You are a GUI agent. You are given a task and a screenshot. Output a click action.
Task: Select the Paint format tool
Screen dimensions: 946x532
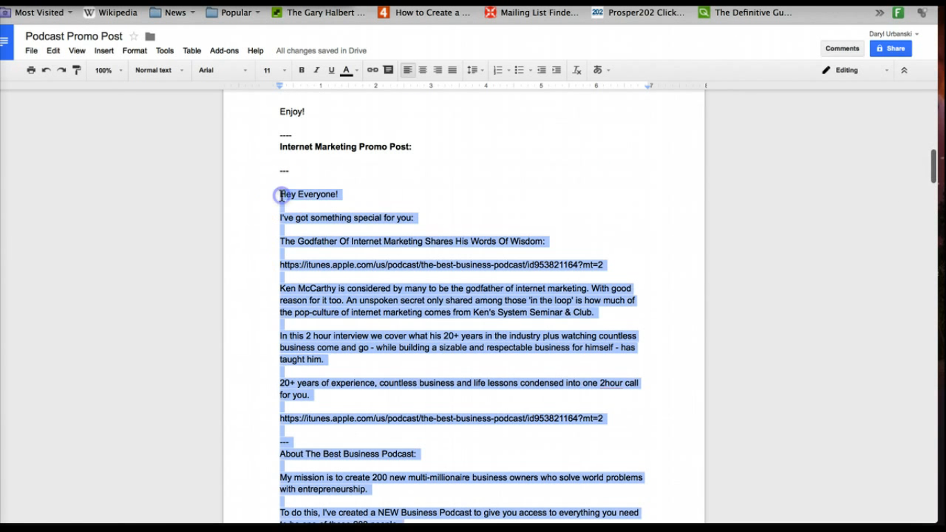(77, 70)
